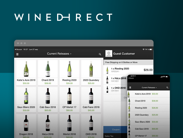Choose the HaLo 2016 bottle tile

(48, 126)
